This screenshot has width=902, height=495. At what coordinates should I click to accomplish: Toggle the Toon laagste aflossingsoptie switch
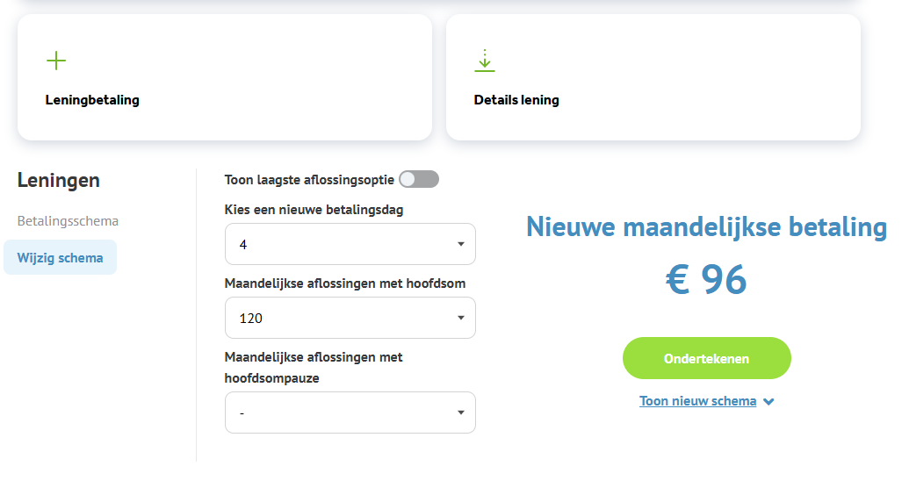click(418, 180)
